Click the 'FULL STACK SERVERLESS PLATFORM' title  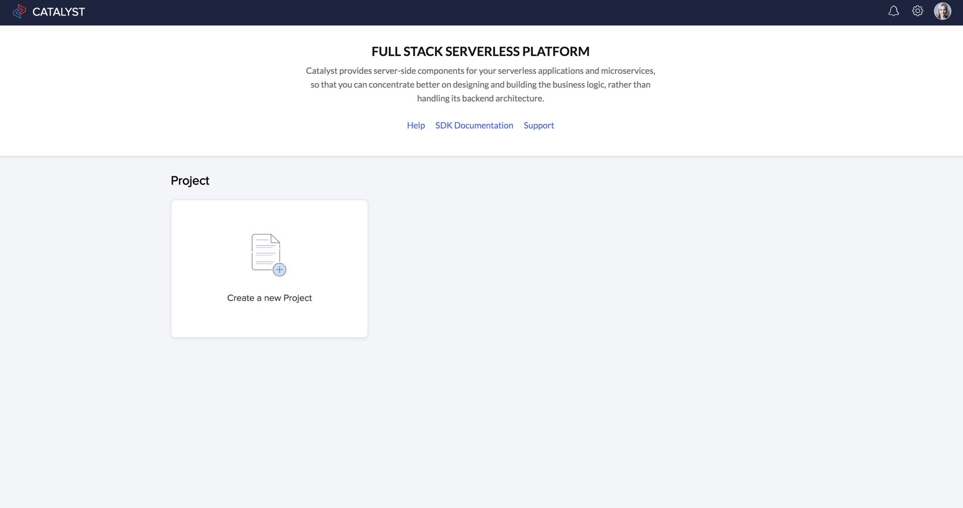coord(480,51)
